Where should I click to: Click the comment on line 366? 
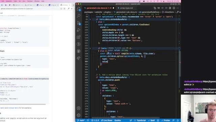point(132,75)
